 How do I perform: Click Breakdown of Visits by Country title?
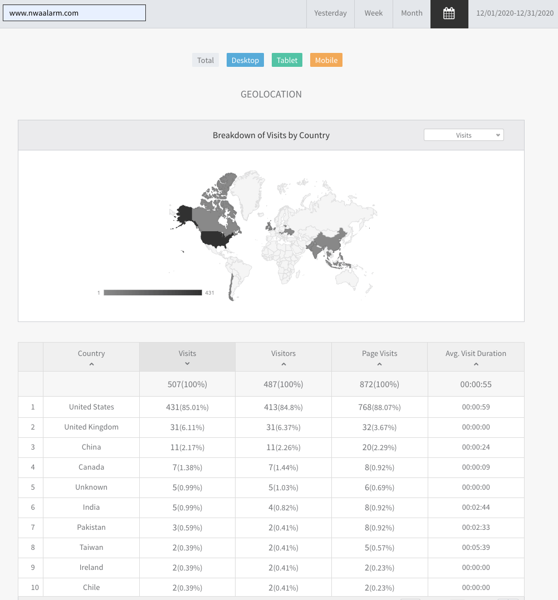pyautogui.click(x=271, y=135)
